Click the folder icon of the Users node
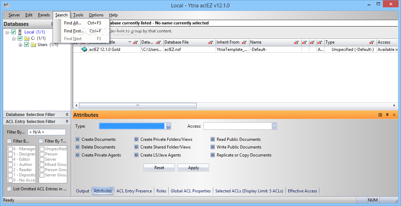Screen dimensions: 401x206 click(33, 45)
